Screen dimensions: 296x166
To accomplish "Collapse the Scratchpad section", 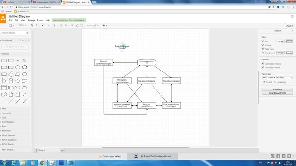I will pyautogui.click(x=7, y=40).
